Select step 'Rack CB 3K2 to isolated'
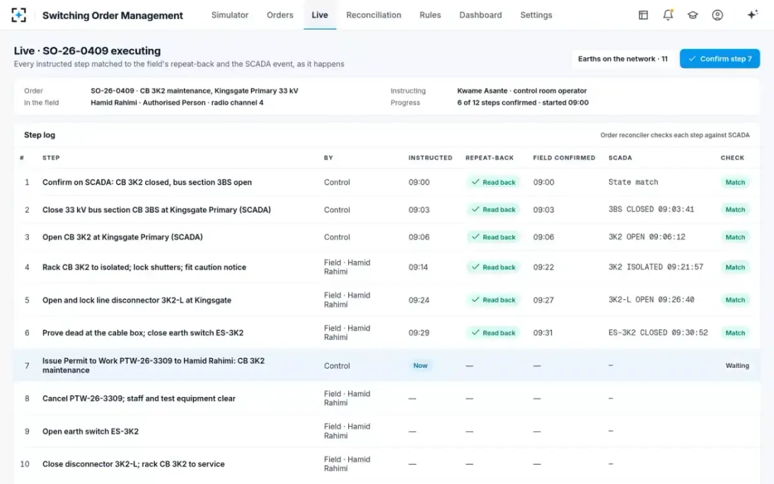The image size is (774, 484). [144, 267]
